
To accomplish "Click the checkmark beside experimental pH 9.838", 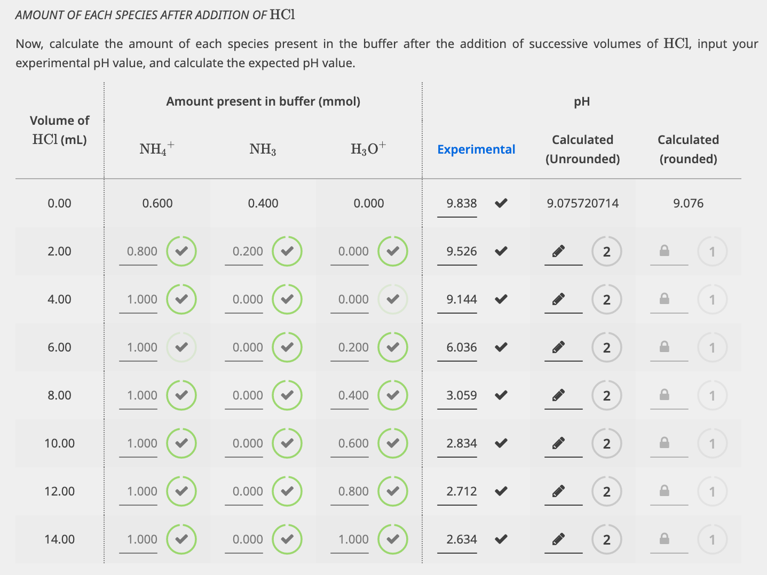I will coord(501,203).
